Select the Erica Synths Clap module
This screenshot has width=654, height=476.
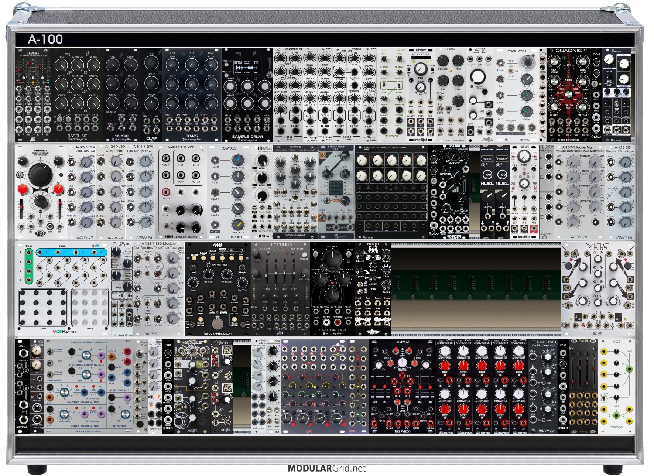pos(151,95)
